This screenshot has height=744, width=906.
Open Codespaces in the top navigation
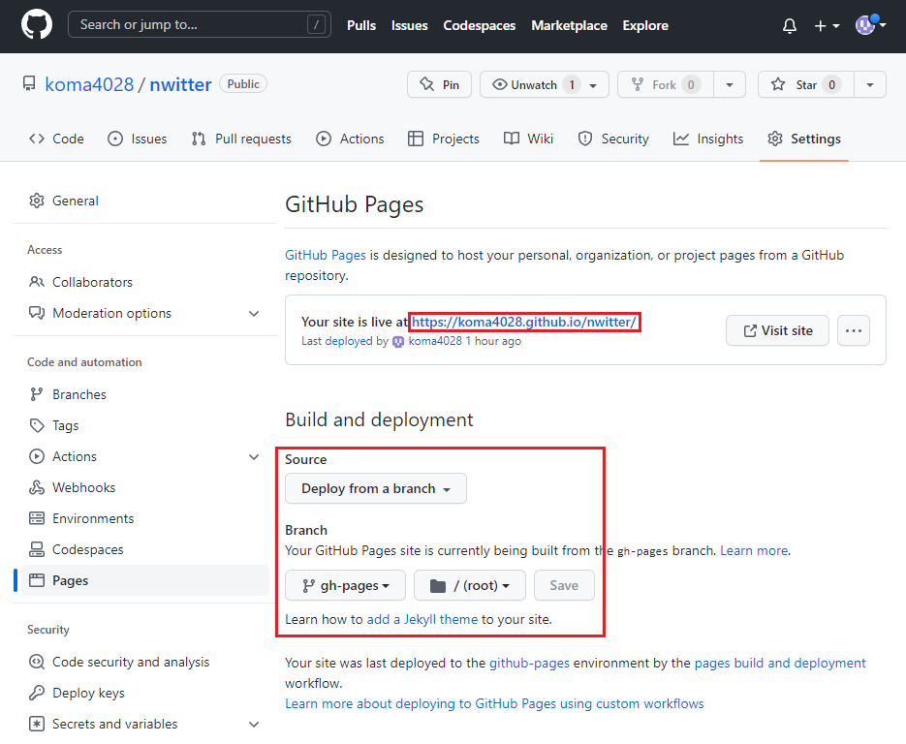point(479,25)
